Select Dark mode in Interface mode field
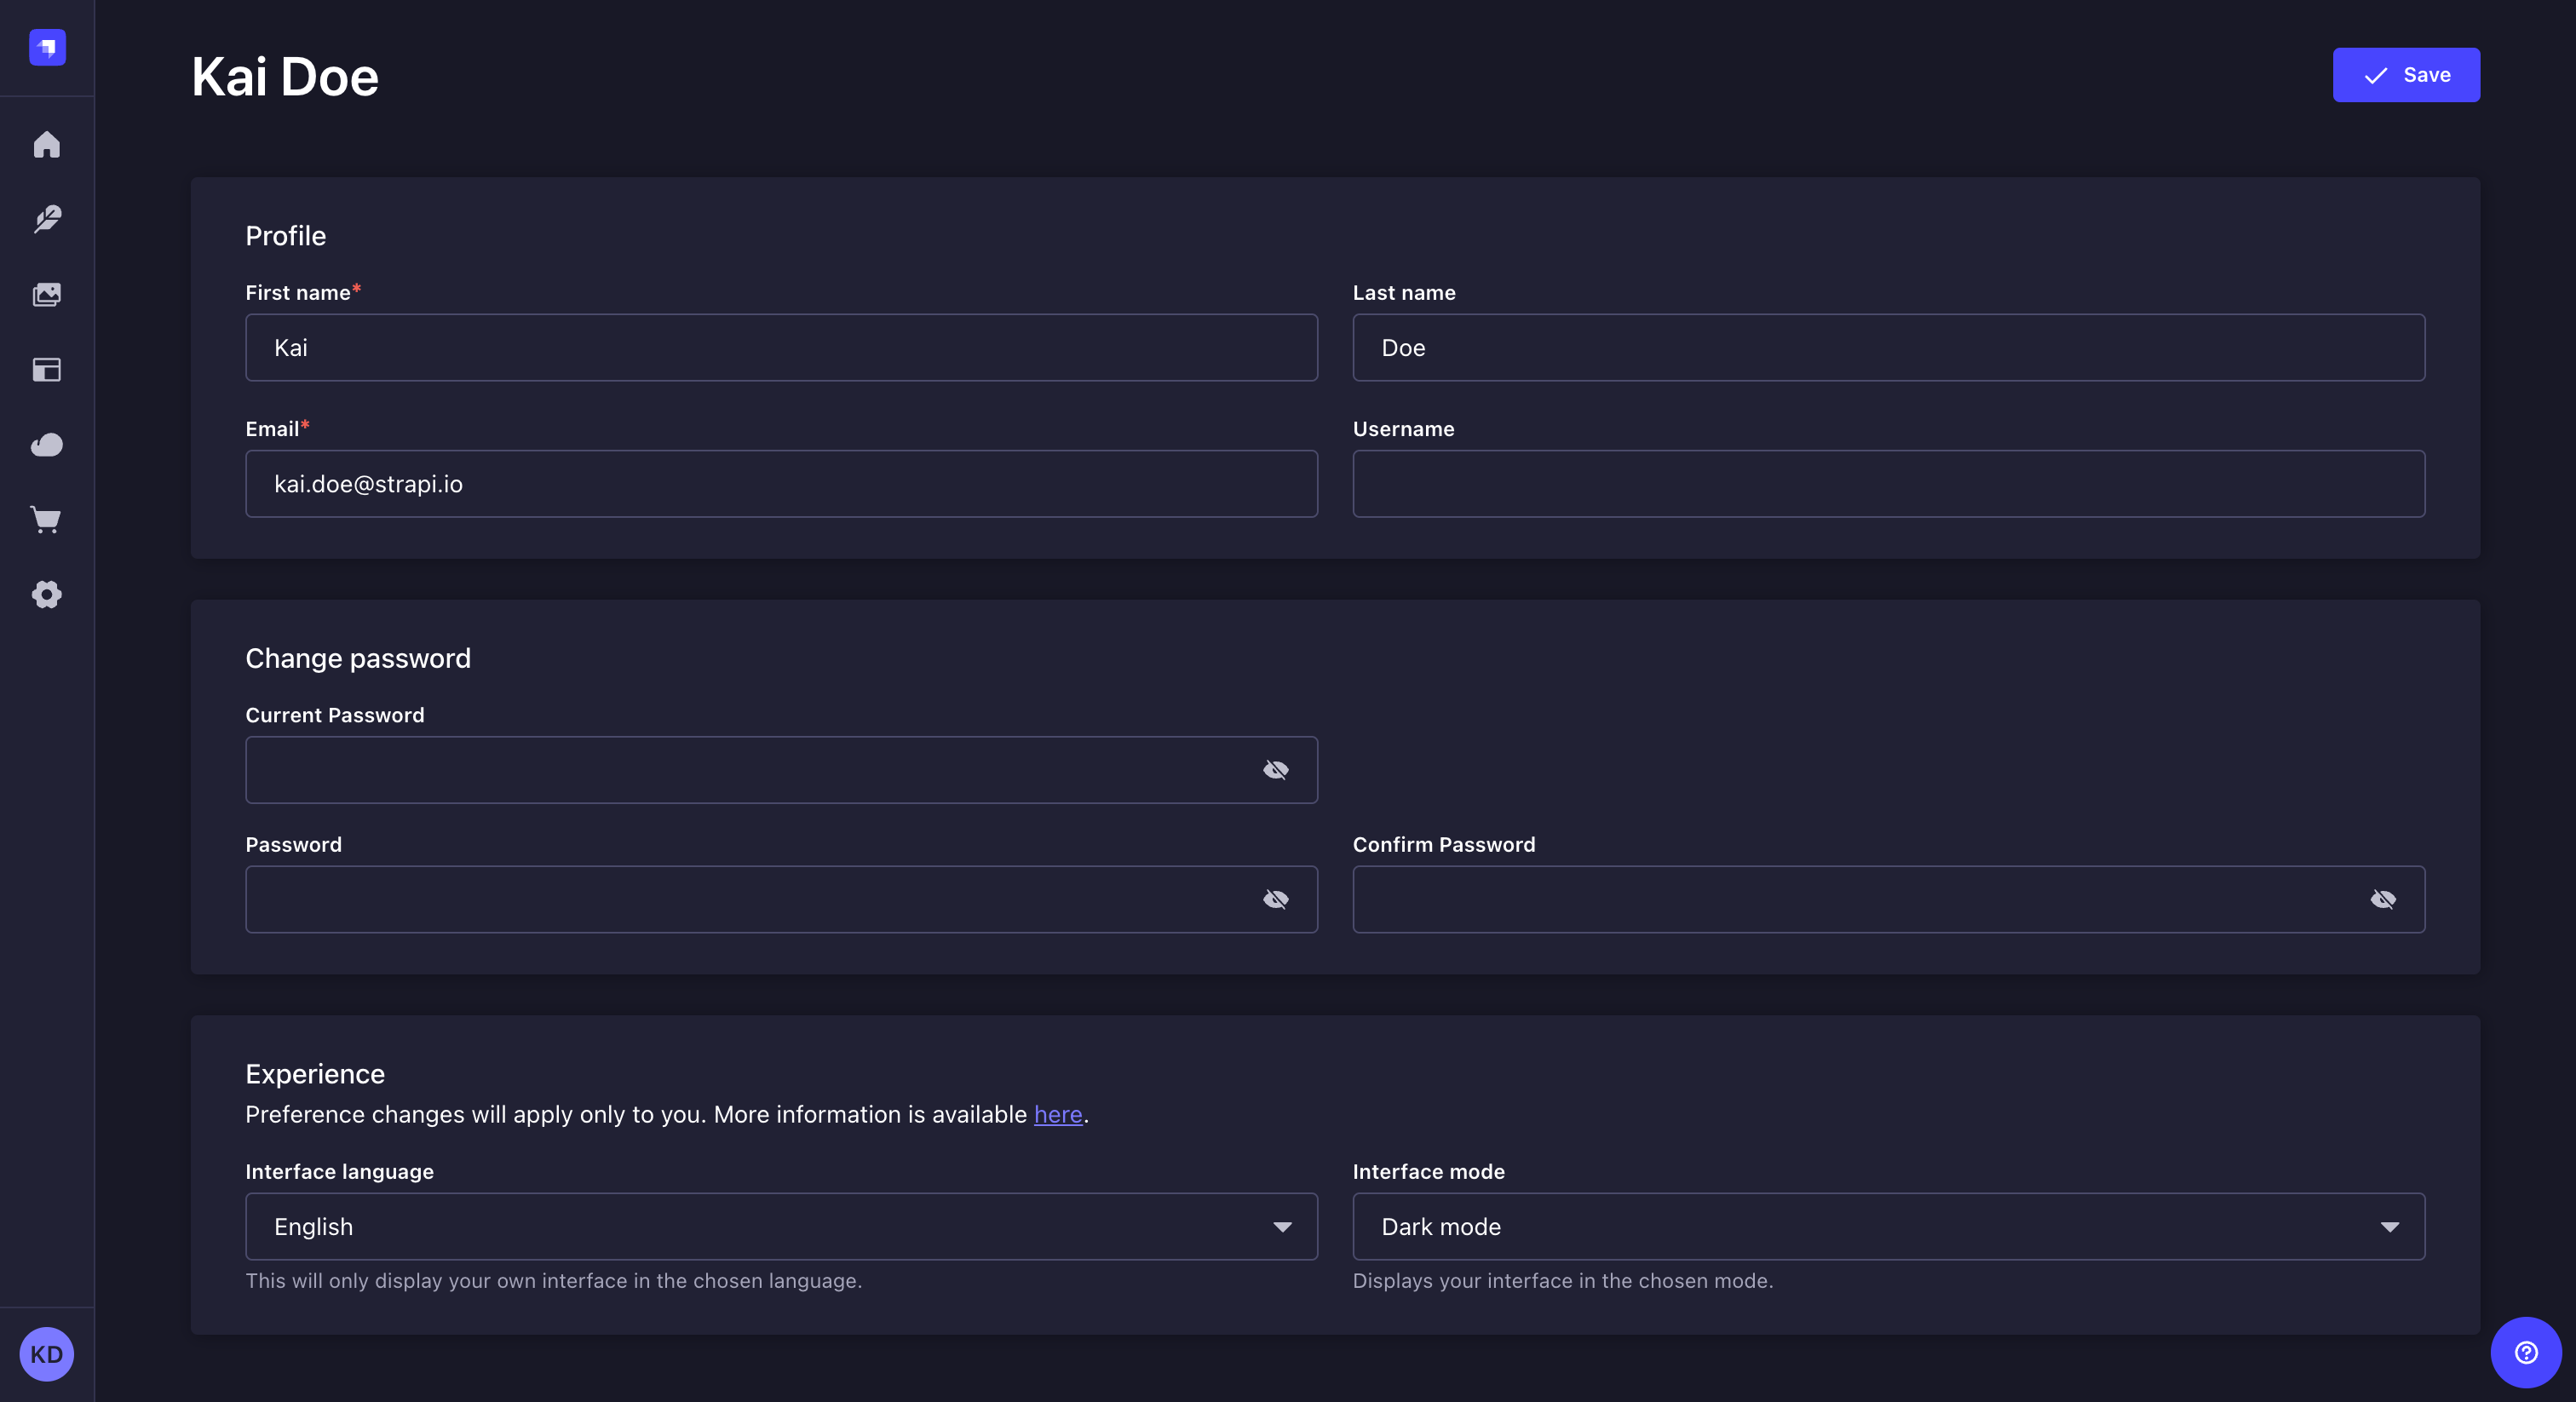Screen dimensions: 2576x1402 click(1888, 1227)
